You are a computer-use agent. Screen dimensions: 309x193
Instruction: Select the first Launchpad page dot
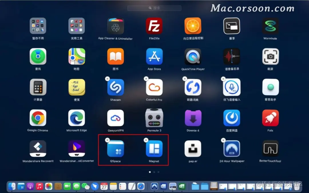pyautogui.click(x=150, y=172)
